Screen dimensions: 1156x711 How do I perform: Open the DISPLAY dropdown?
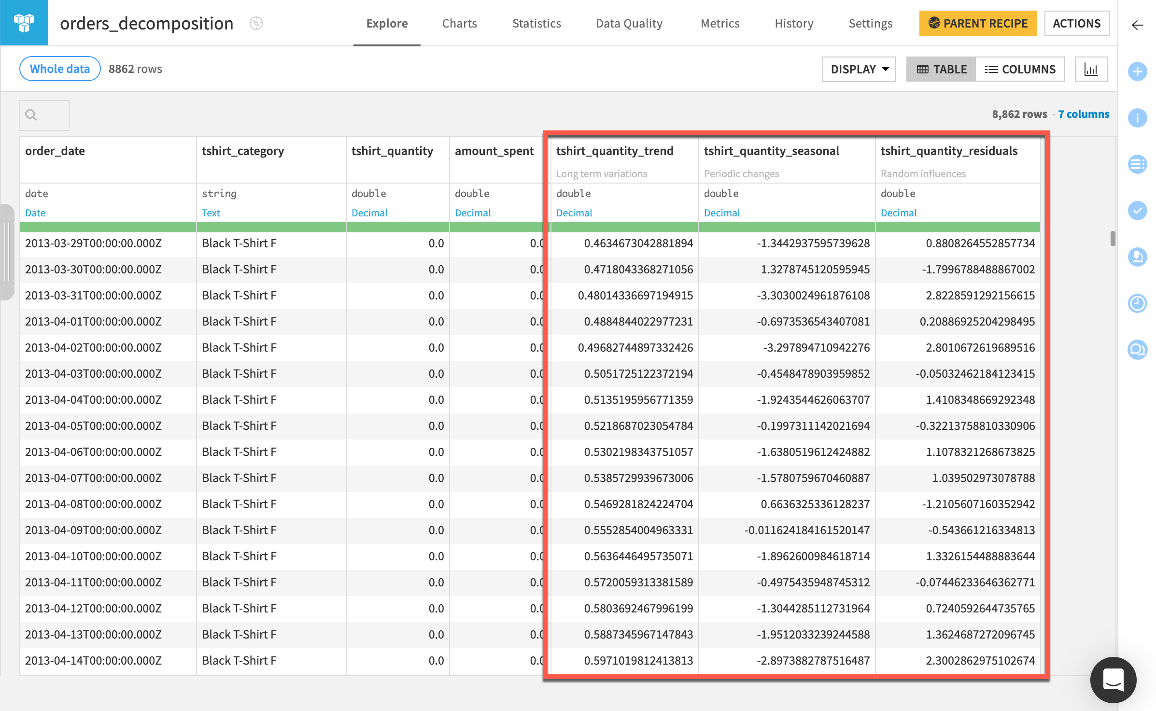click(x=859, y=69)
